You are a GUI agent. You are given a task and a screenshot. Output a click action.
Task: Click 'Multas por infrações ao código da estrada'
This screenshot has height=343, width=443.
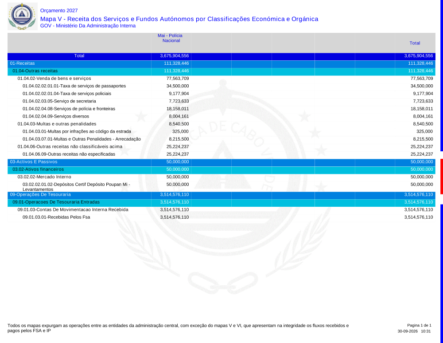click(77, 132)
